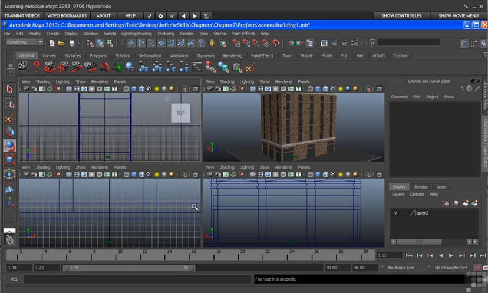This screenshot has height=293, width=488.
Task: Click the paintbrush shelf icon
Action: (x=250, y=67)
